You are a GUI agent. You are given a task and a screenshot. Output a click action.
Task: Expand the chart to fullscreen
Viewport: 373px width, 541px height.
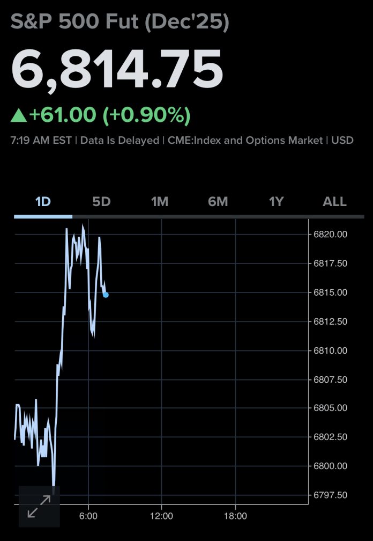pos(39,507)
